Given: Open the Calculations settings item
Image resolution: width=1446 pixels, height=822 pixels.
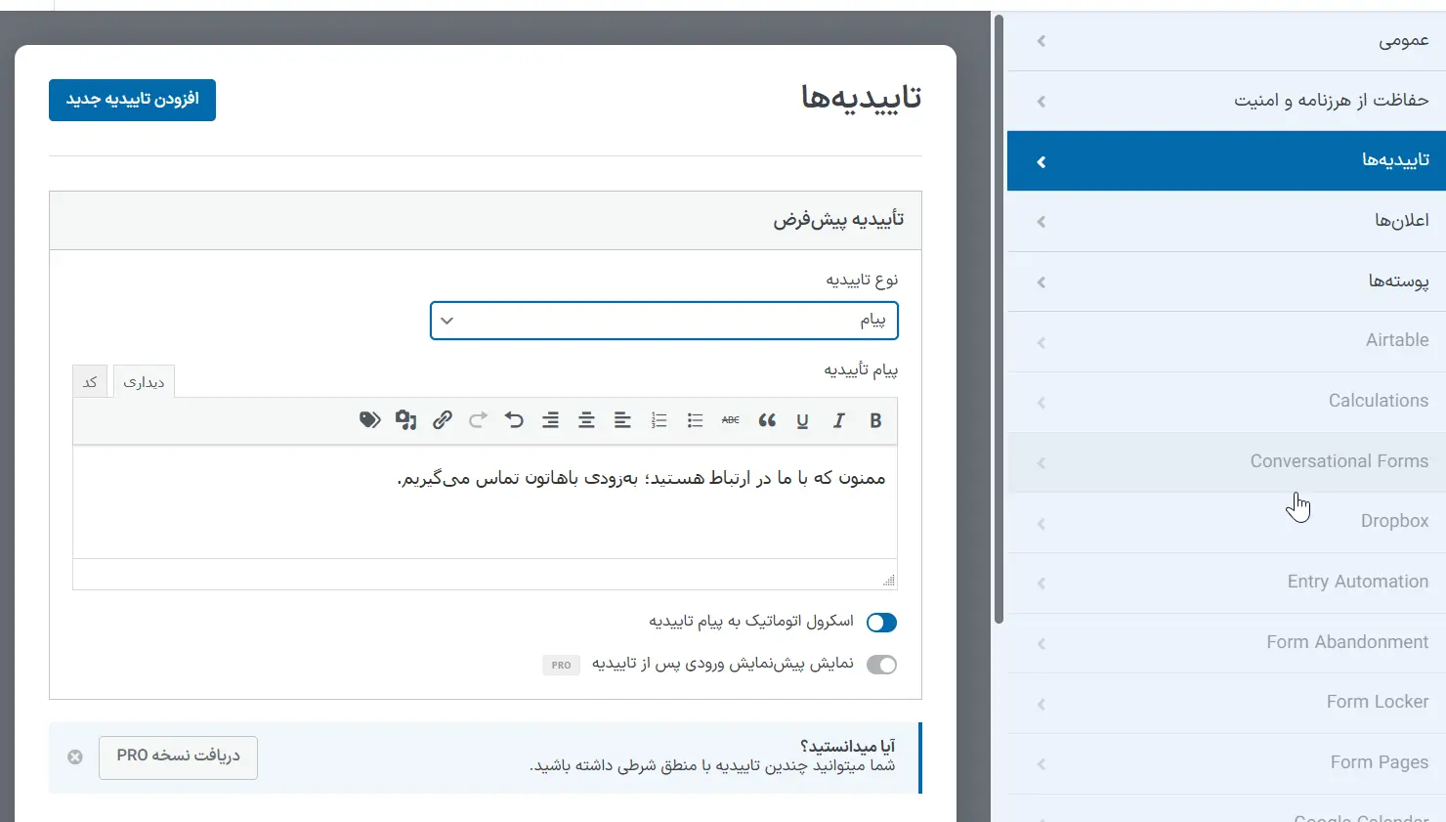Looking at the screenshot, I should tap(1226, 402).
